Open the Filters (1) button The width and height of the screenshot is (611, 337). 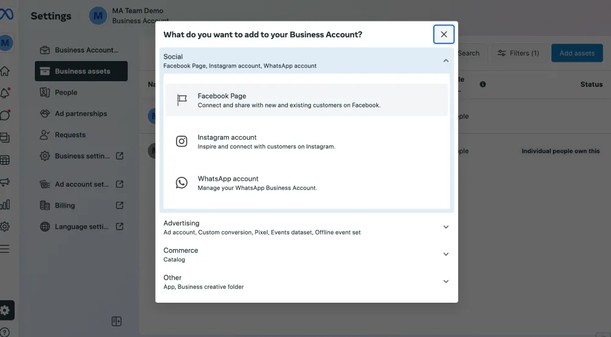(518, 53)
